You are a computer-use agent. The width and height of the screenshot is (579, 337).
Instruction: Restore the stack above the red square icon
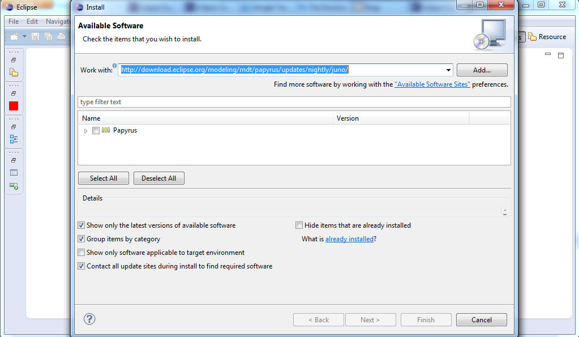14,93
